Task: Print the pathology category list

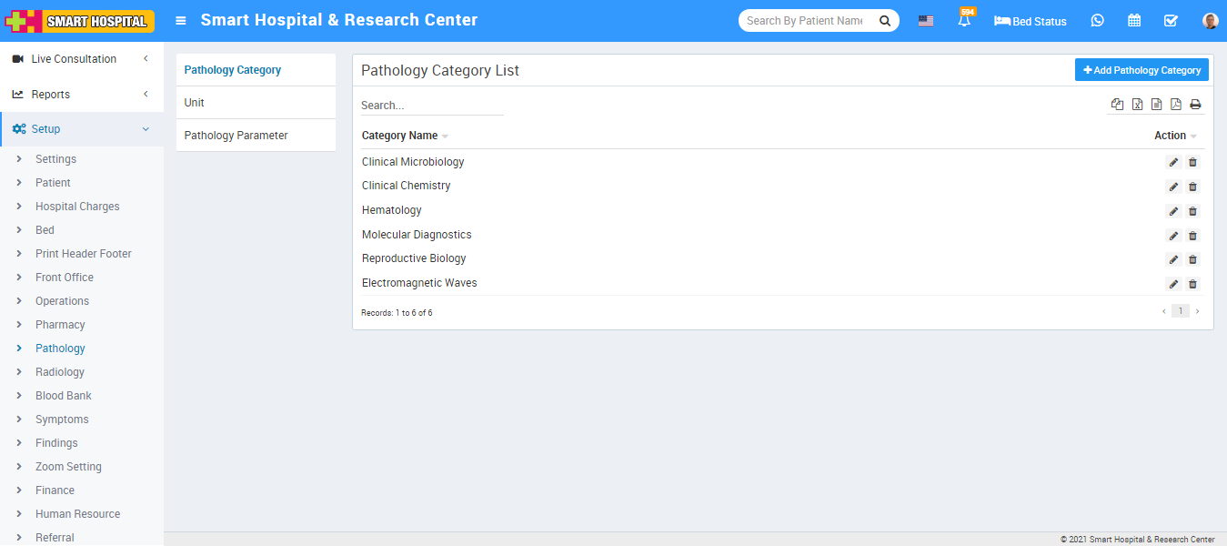Action: pos(1195,105)
